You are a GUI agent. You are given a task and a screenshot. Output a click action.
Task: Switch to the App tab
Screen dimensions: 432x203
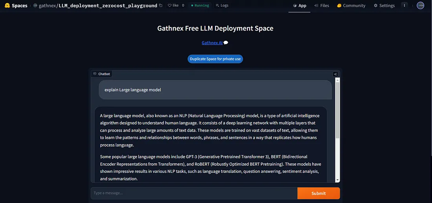(x=299, y=5)
